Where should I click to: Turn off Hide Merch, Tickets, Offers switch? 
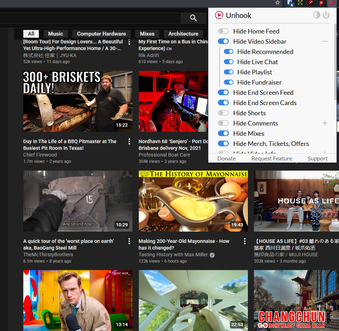pyautogui.click(x=223, y=143)
